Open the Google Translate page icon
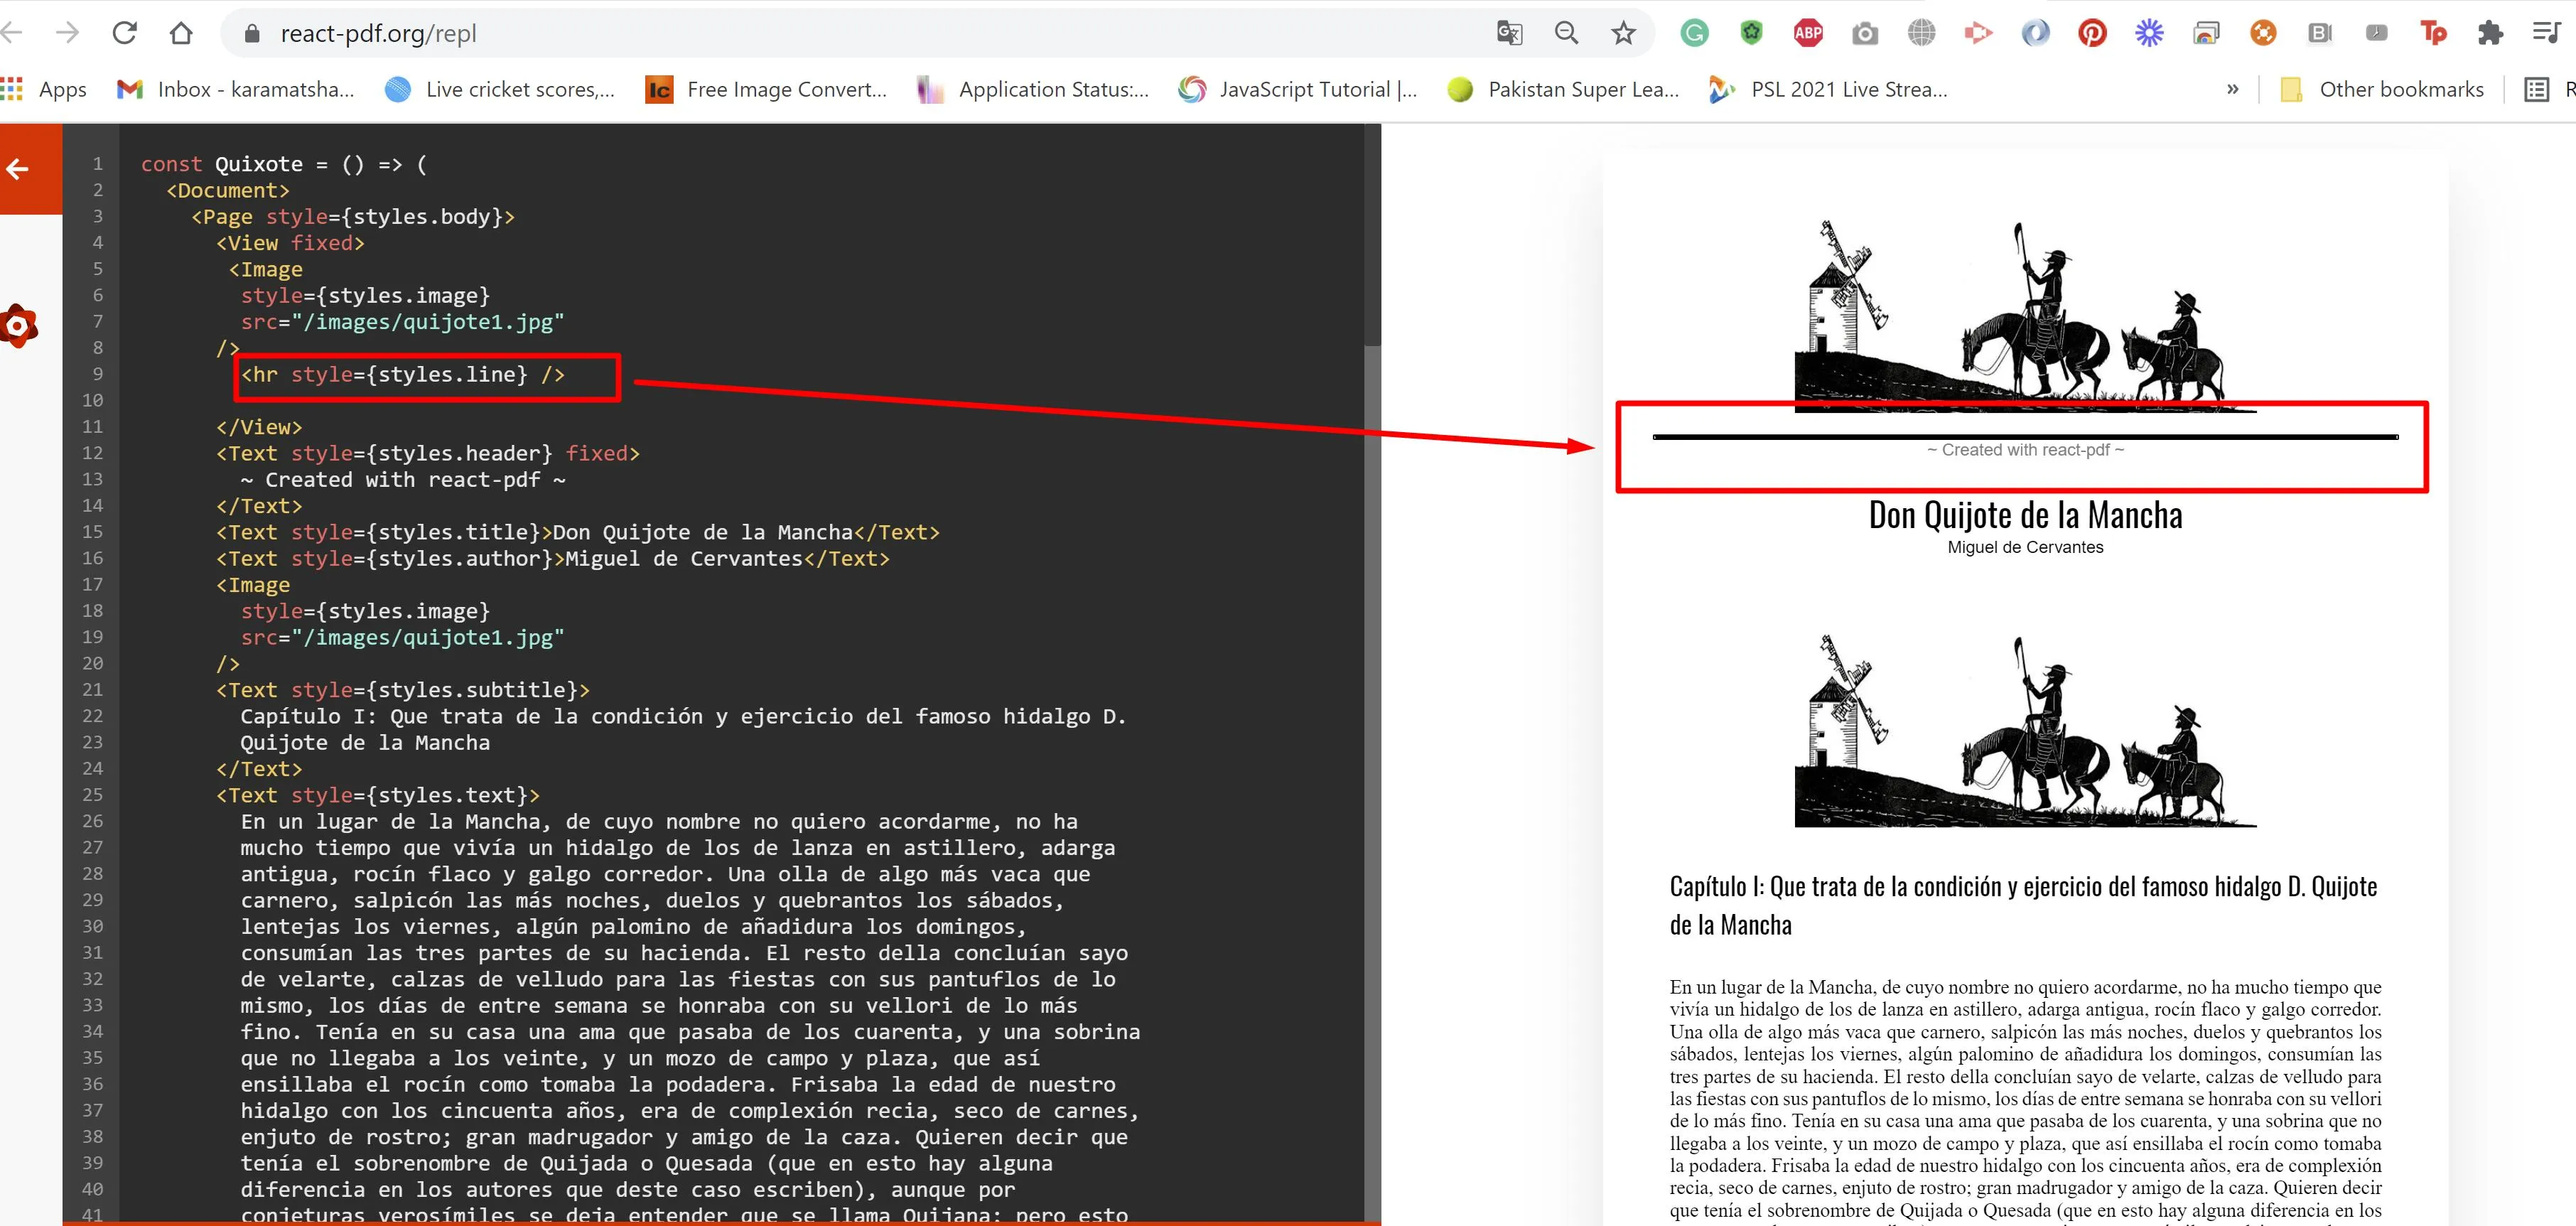Viewport: 2576px width, 1226px height. click(x=1509, y=33)
